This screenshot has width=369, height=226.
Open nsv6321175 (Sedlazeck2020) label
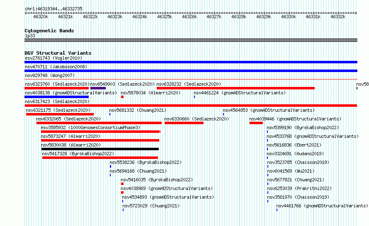click(58, 110)
